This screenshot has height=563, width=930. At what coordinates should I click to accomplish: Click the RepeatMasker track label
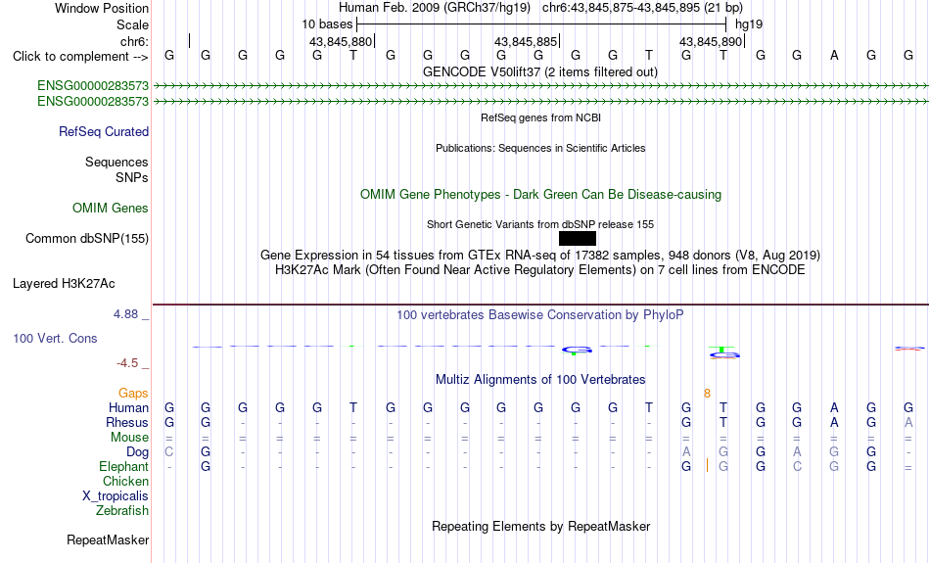pos(108,540)
